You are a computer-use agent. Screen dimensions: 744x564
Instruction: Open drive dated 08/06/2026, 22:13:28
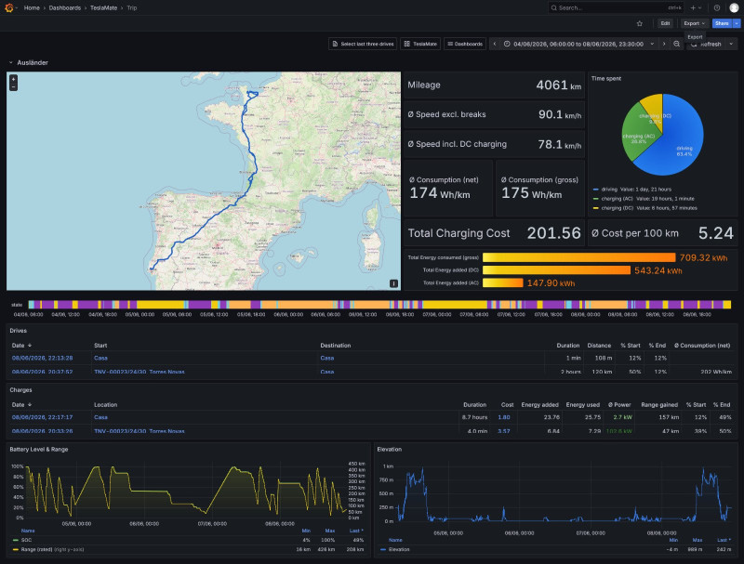[x=42, y=359]
